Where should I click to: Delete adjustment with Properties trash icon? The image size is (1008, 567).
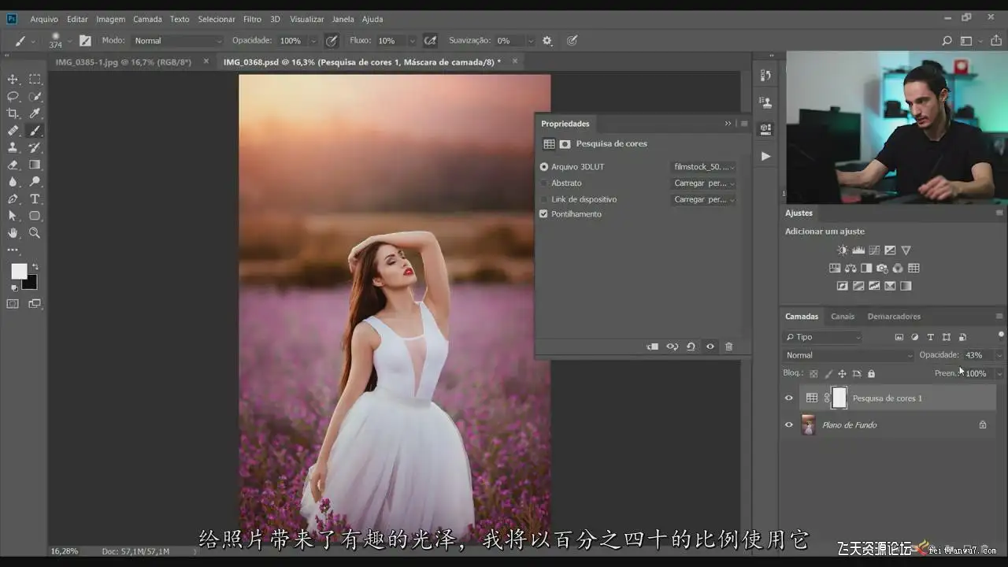pyautogui.click(x=728, y=346)
